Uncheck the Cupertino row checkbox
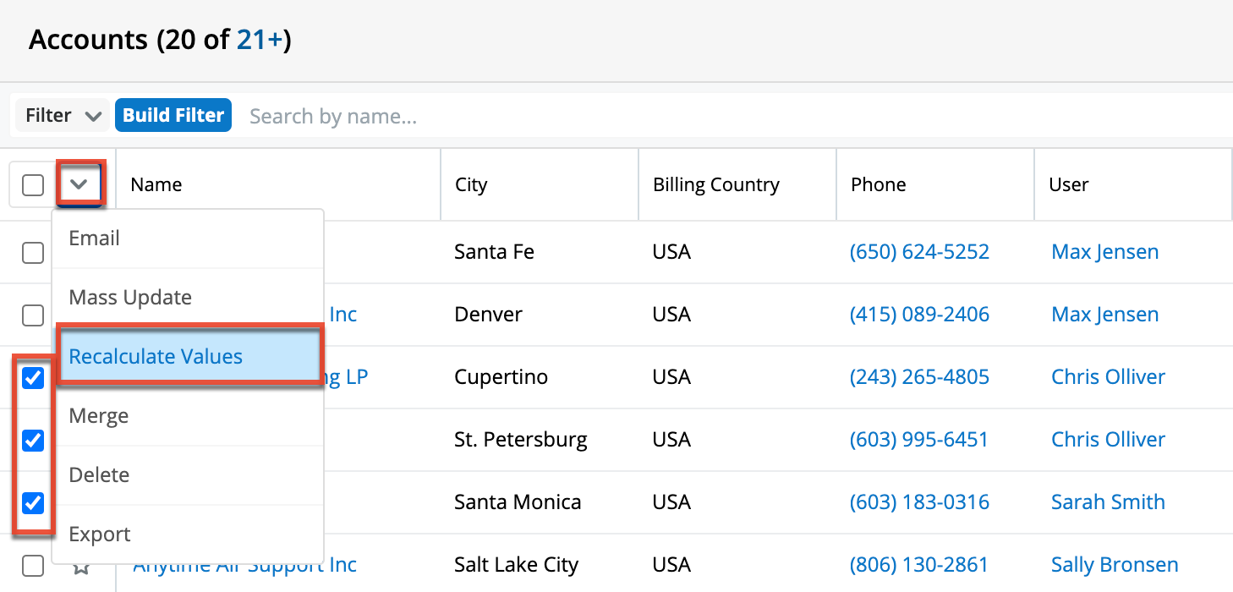The height and width of the screenshot is (592, 1233). pyautogui.click(x=33, y=378)
